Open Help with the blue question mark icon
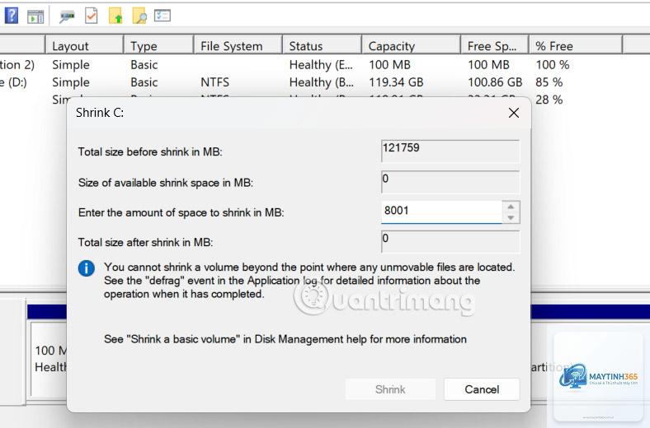Screen dimensions: 650x428 [12, 16]
